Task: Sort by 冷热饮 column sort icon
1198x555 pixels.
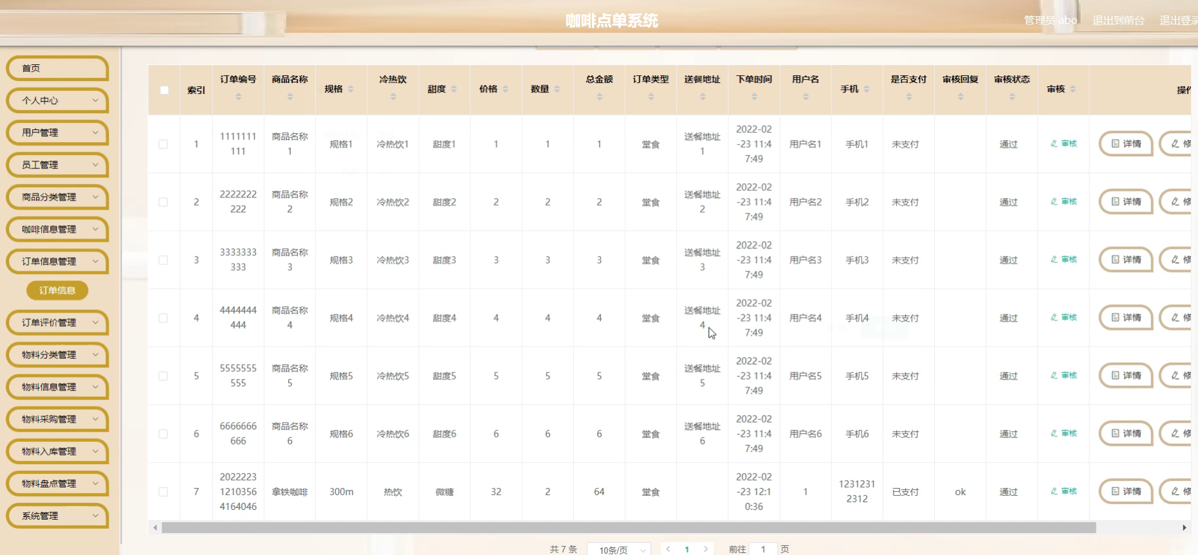Action: point(393,96)
